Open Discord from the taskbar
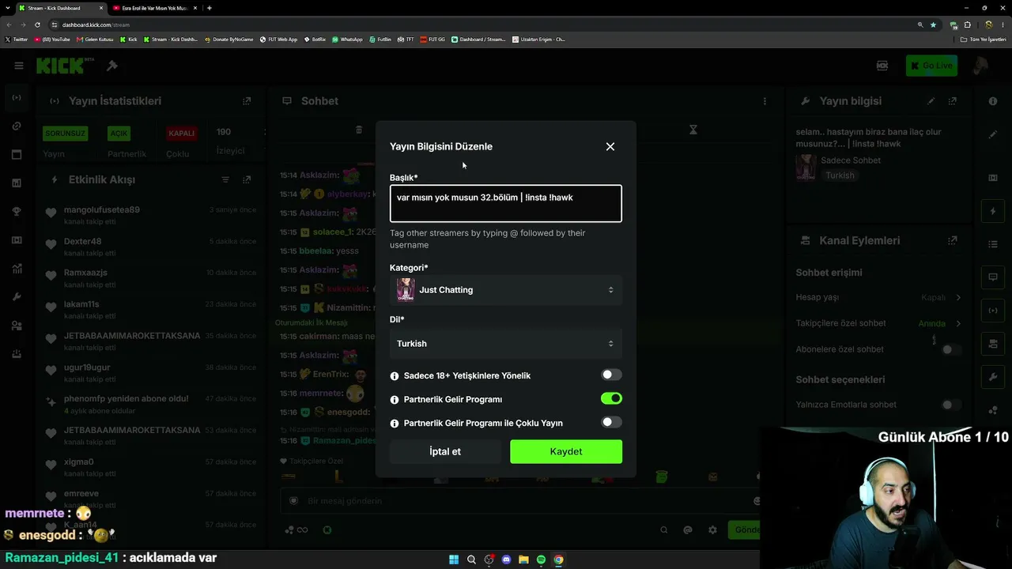1012x569 pixels. click(506, 560)
